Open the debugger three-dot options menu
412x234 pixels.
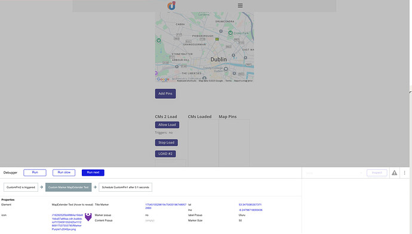click(x=404, y=173)
